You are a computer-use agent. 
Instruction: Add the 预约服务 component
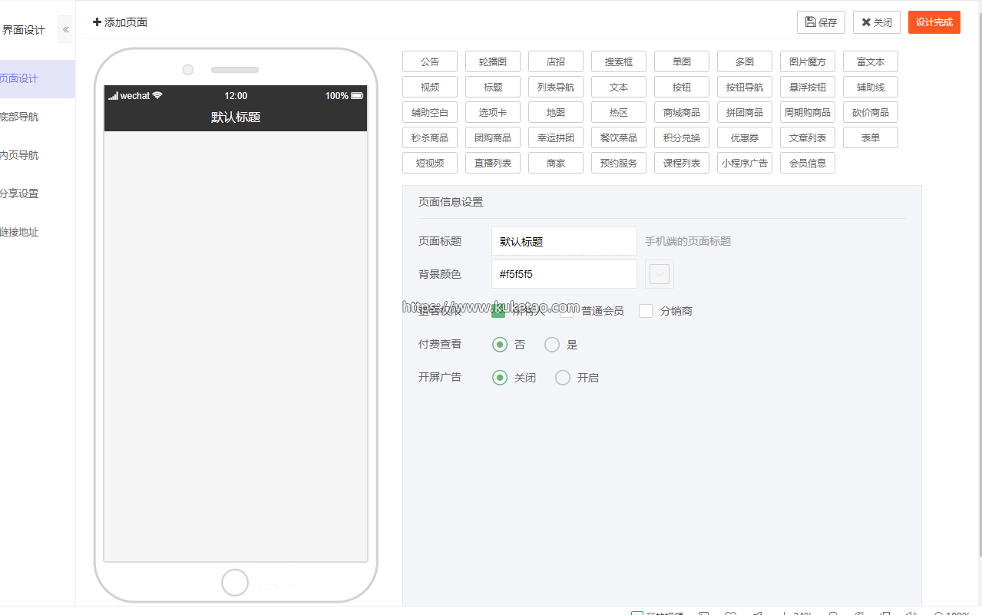coord(619,163)
